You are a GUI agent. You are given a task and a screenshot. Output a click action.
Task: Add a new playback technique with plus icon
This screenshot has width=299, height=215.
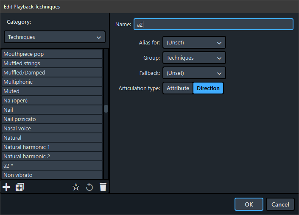(x=6, y=187)
